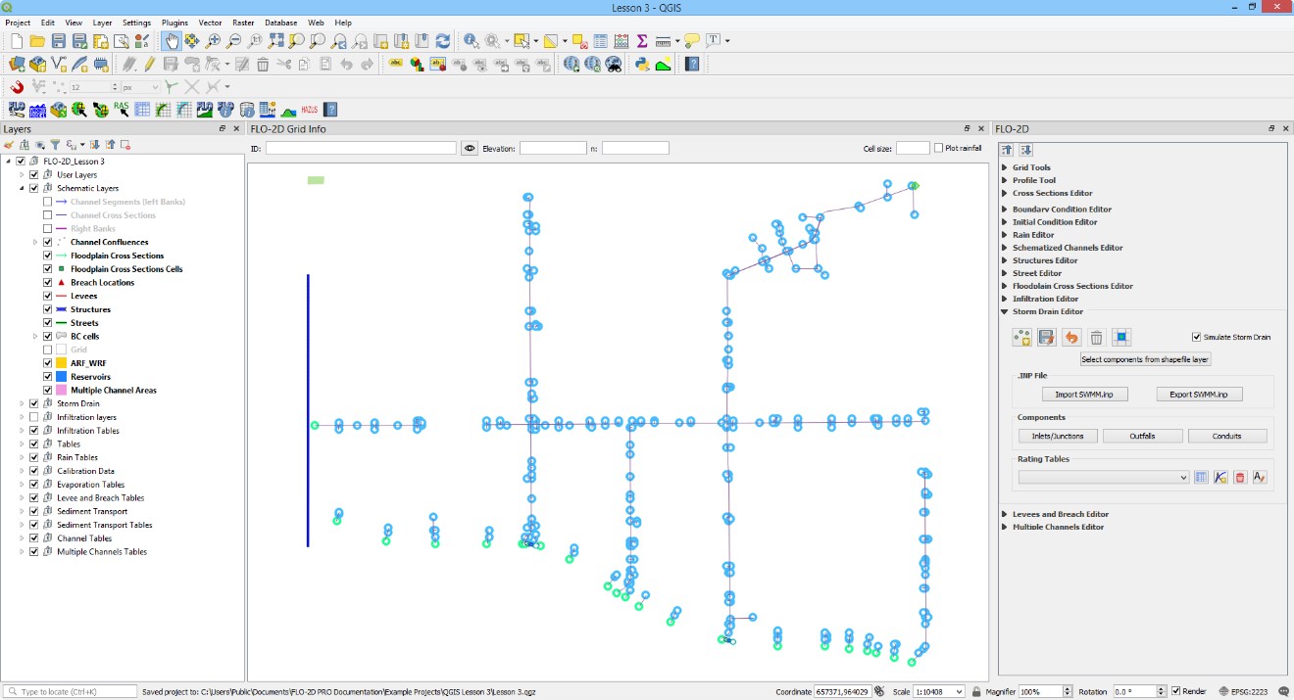
Task: Click the revert arrow in Storm Drain Editor
Action: (x=1071, y=338)
